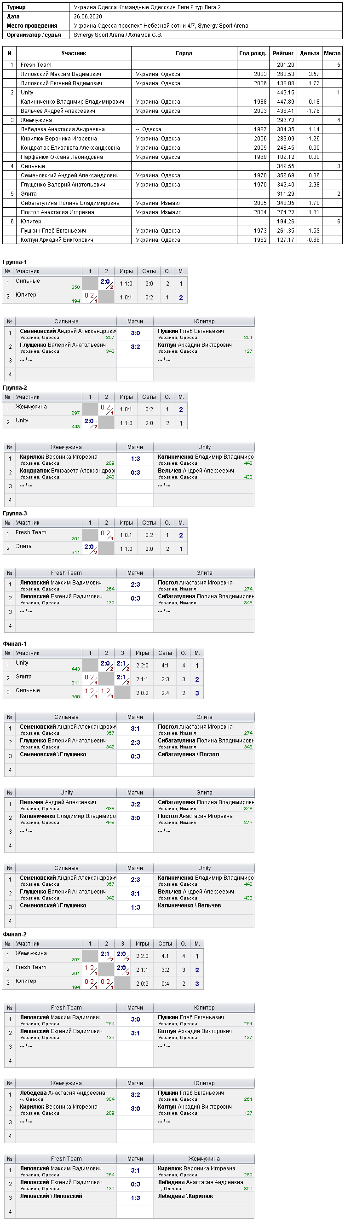Screen dimensions: 345x1221
Task: Open player Сибагатулина Полина Владимировна in participants list
Action: 69,203
